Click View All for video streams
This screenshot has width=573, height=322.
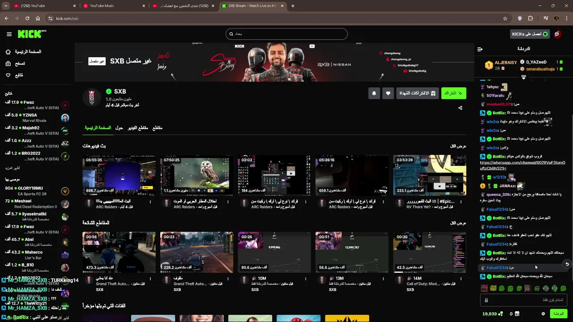click(458, 146)
